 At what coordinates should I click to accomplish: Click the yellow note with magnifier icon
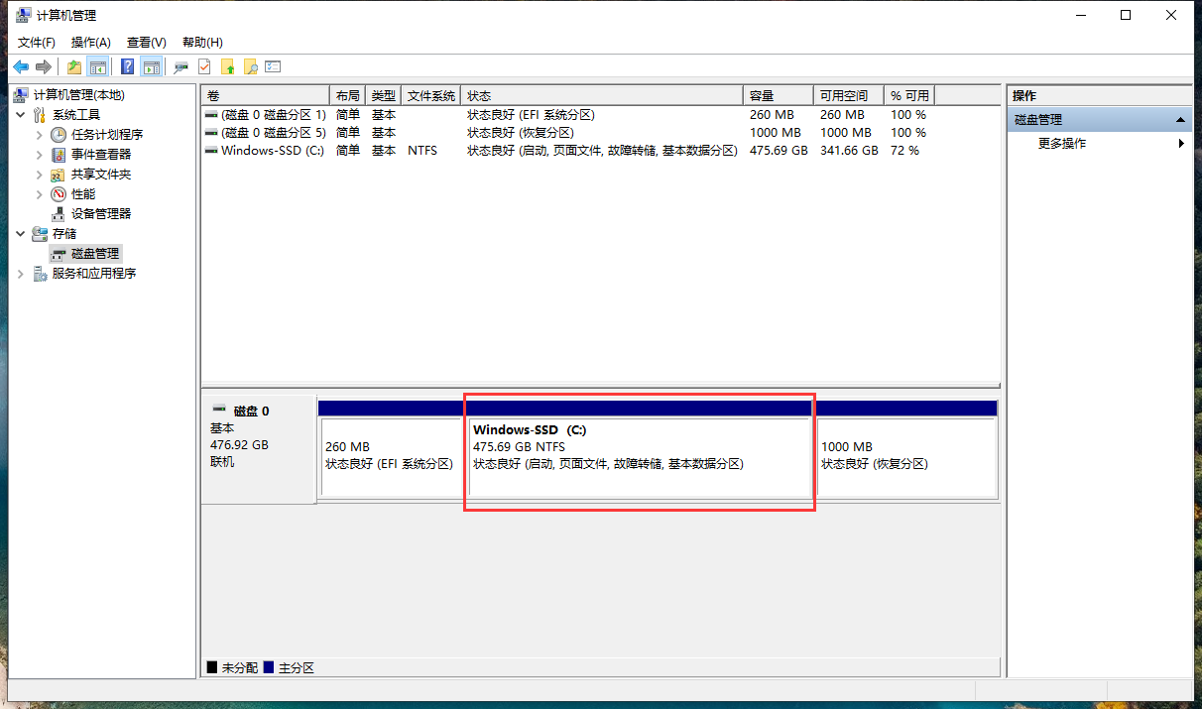tap(251, 66)
